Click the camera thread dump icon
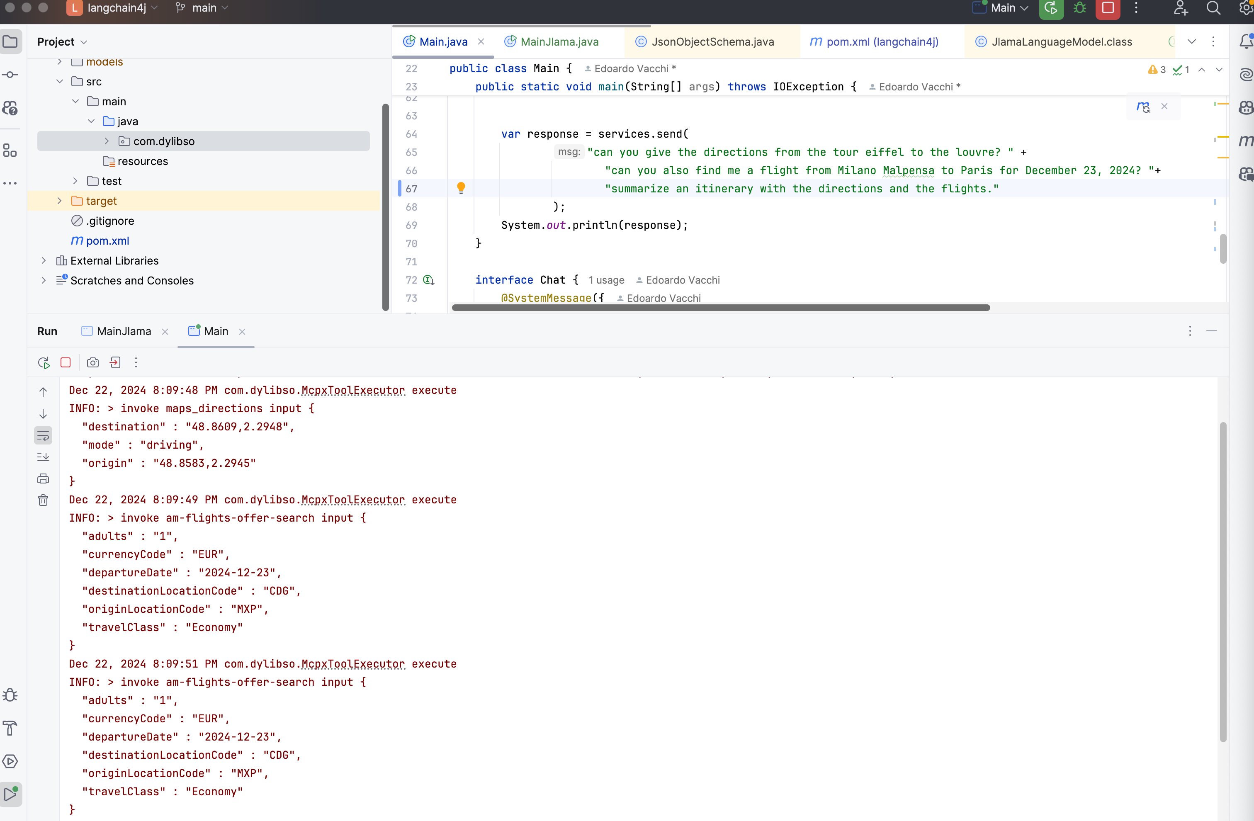The image size is (1254, 821). (x=93, y=362)
